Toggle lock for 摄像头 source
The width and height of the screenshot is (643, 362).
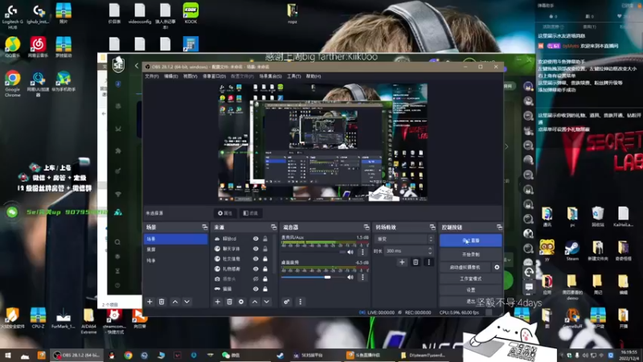(x=265, y=279)
